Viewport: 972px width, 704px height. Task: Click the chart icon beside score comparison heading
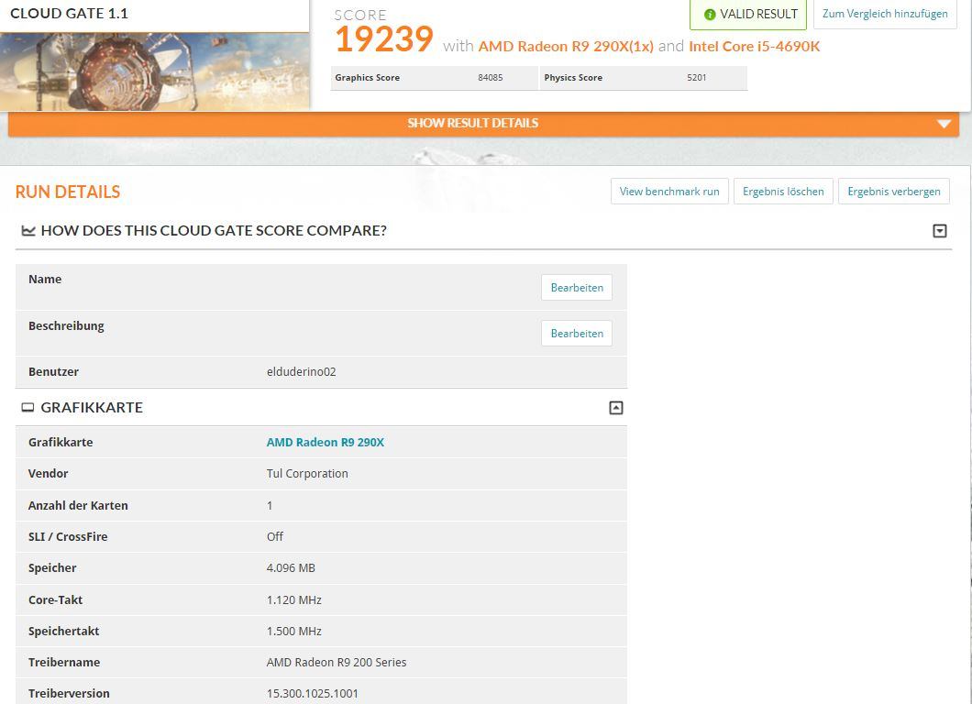tap(28, 230)
